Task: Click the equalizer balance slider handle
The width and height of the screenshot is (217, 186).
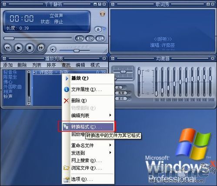Action: point(123,72)
